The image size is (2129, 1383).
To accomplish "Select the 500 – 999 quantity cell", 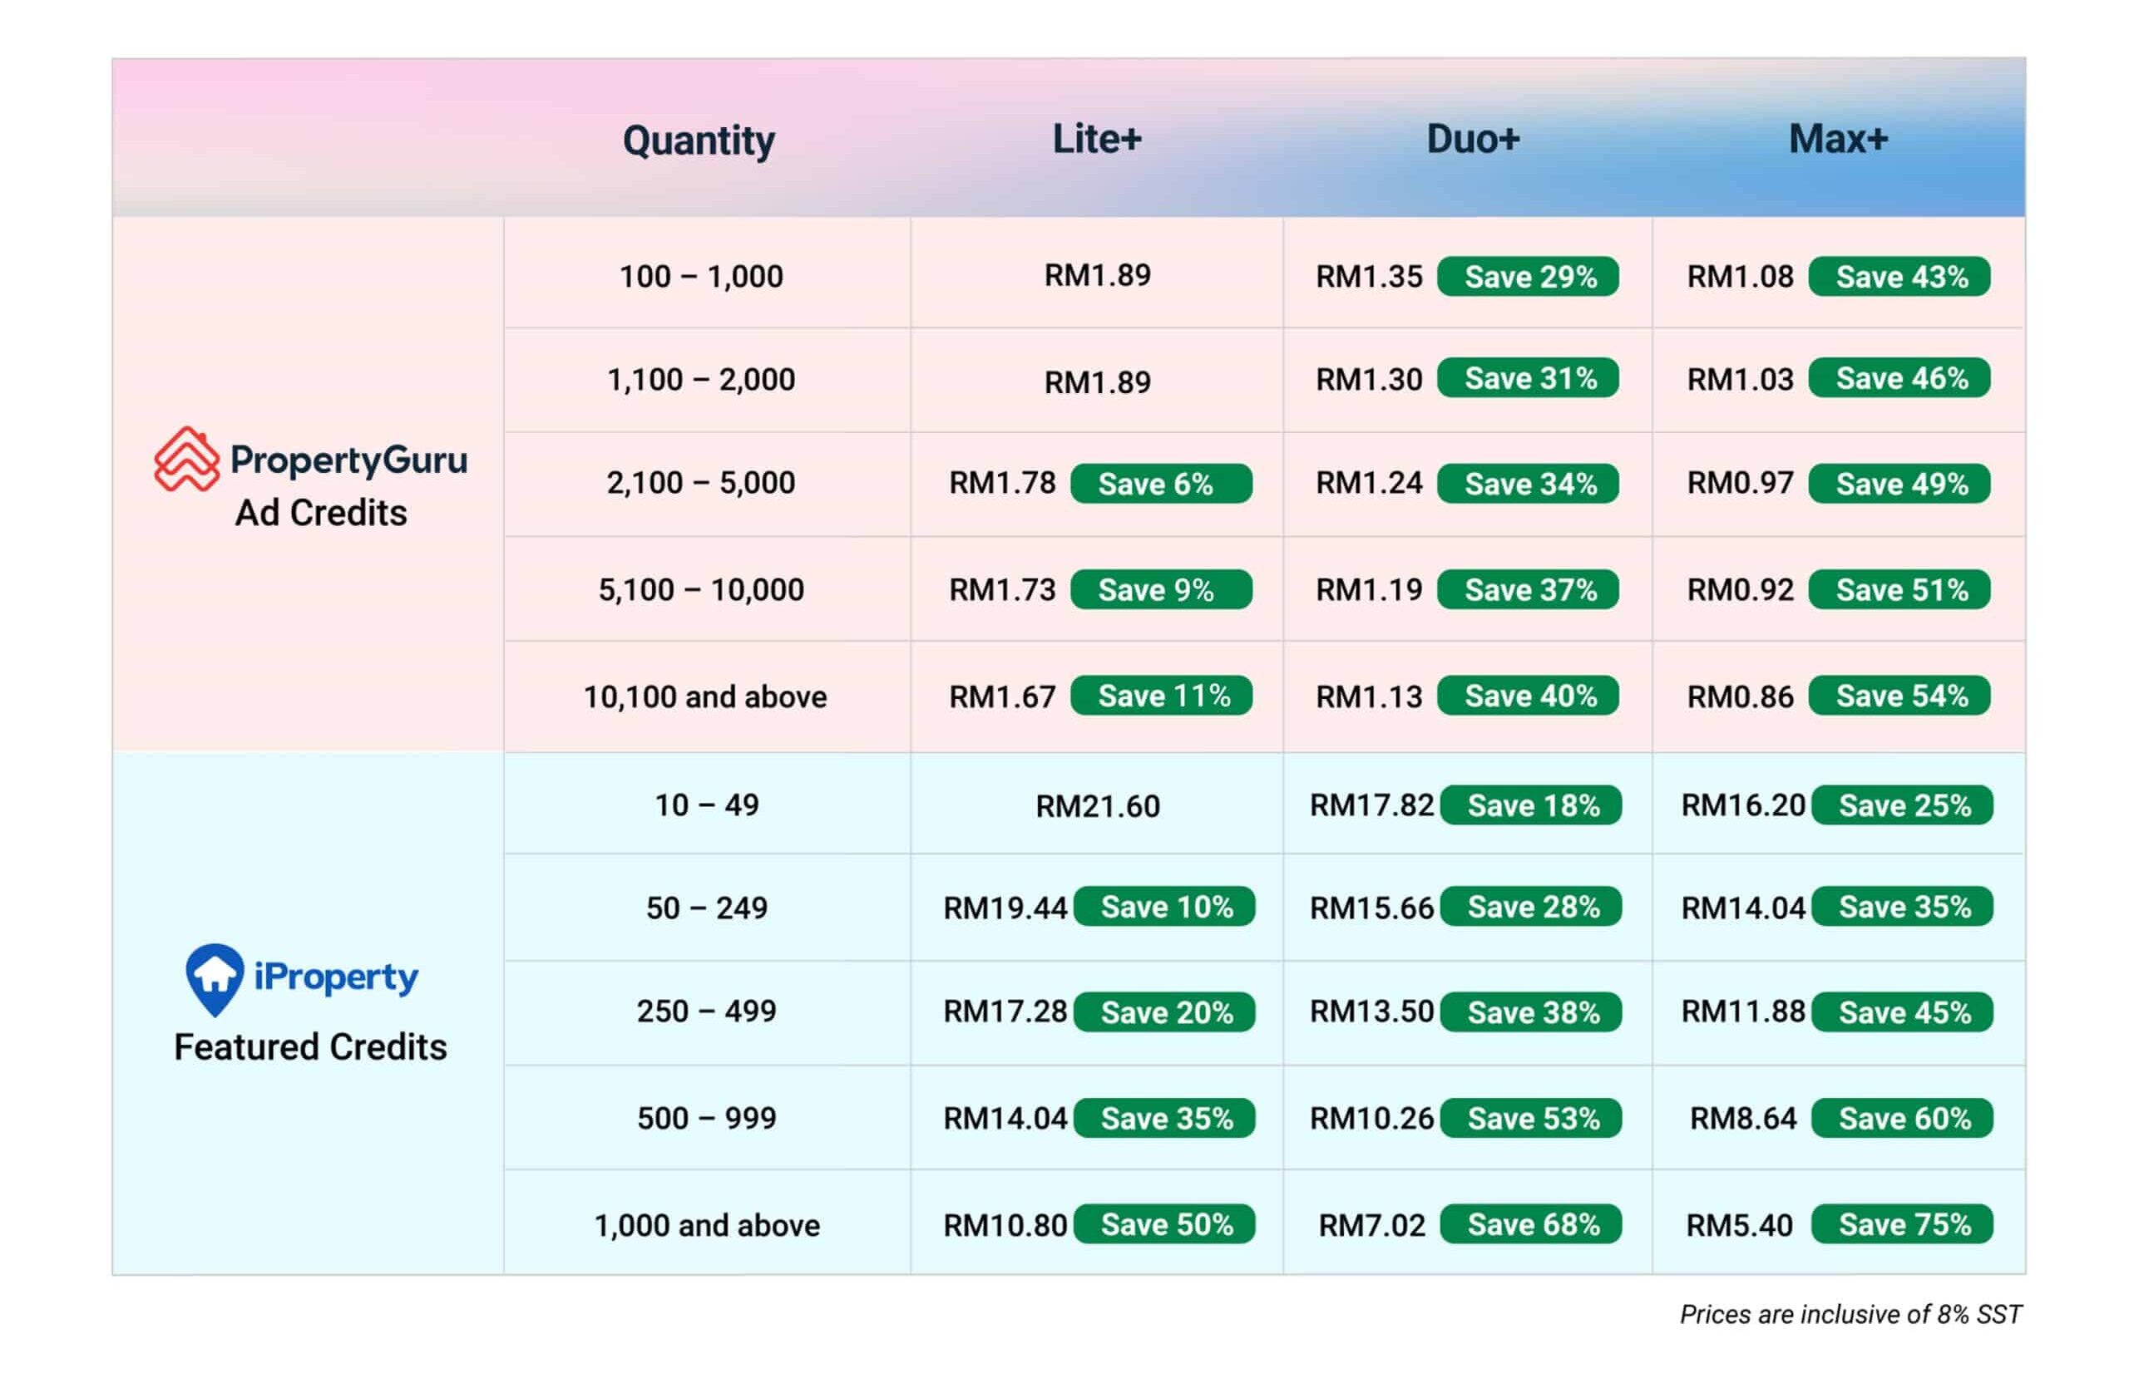I will point(707,1118).
